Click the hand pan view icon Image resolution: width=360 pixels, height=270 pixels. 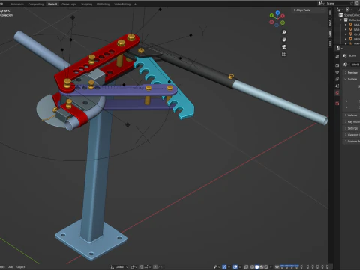[x=284, y=40]
